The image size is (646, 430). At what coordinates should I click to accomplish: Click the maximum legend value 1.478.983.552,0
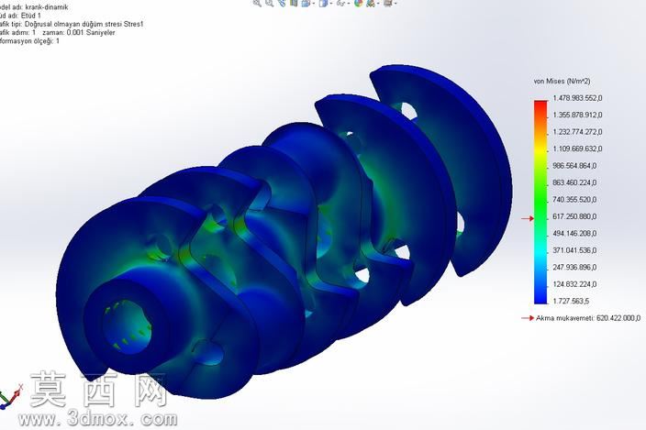(x=577, y=98)
